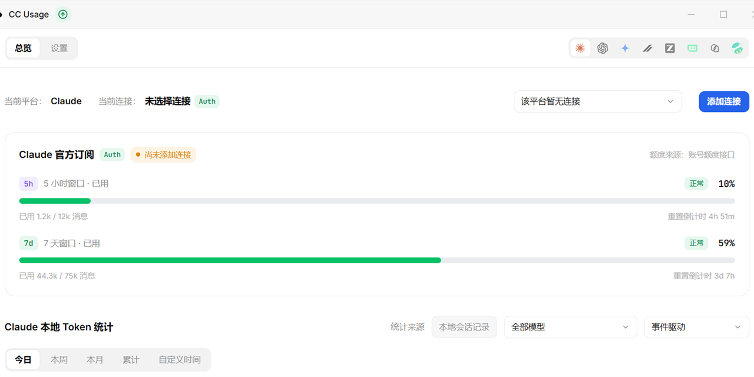This screenshot has height=377, width=754.
Task: Switch to the 累计 time range
Action: 131,359
